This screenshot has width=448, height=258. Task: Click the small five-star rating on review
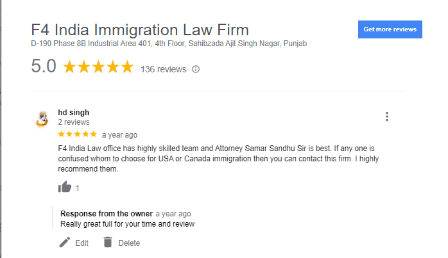point(78,134)
